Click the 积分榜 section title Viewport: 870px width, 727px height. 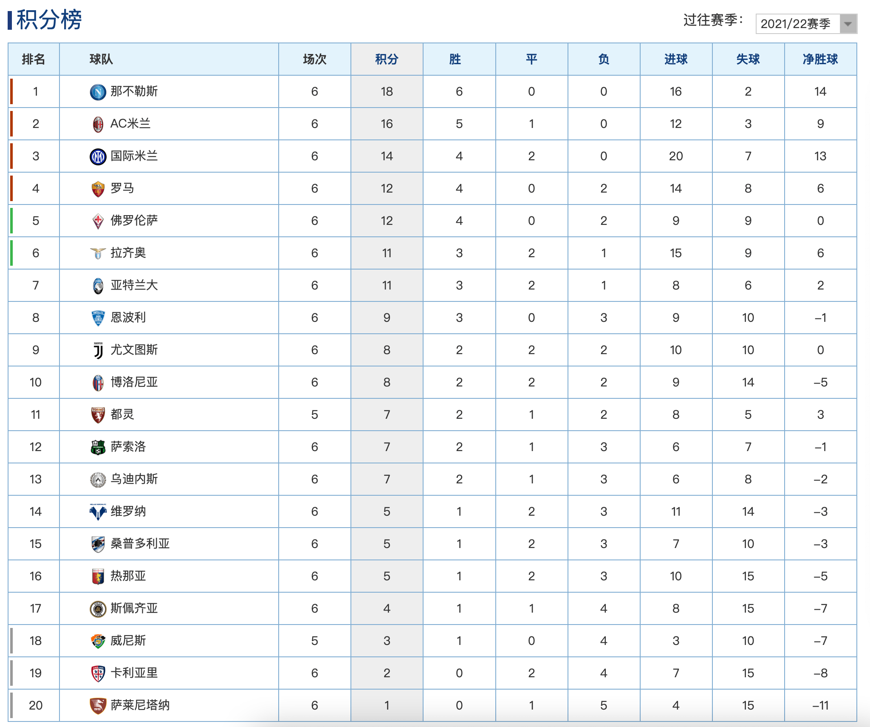(49, 20)
